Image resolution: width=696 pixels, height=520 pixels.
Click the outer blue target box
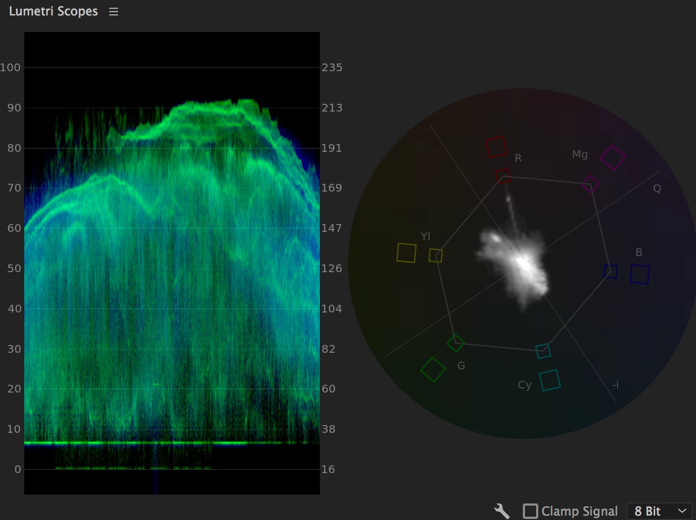tap(640, 274)
